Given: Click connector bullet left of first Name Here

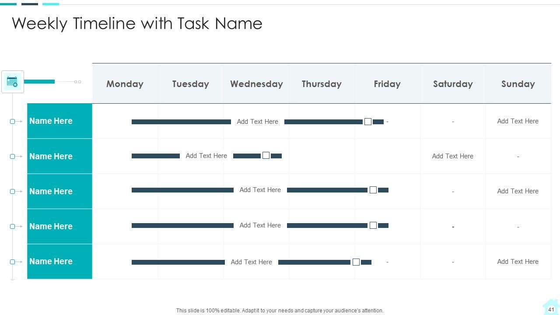Looking at the screenshot, I should click(13, 121).
